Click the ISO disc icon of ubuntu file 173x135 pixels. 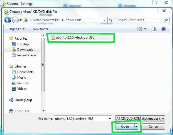pyautogui.click(x=53, y=37)
